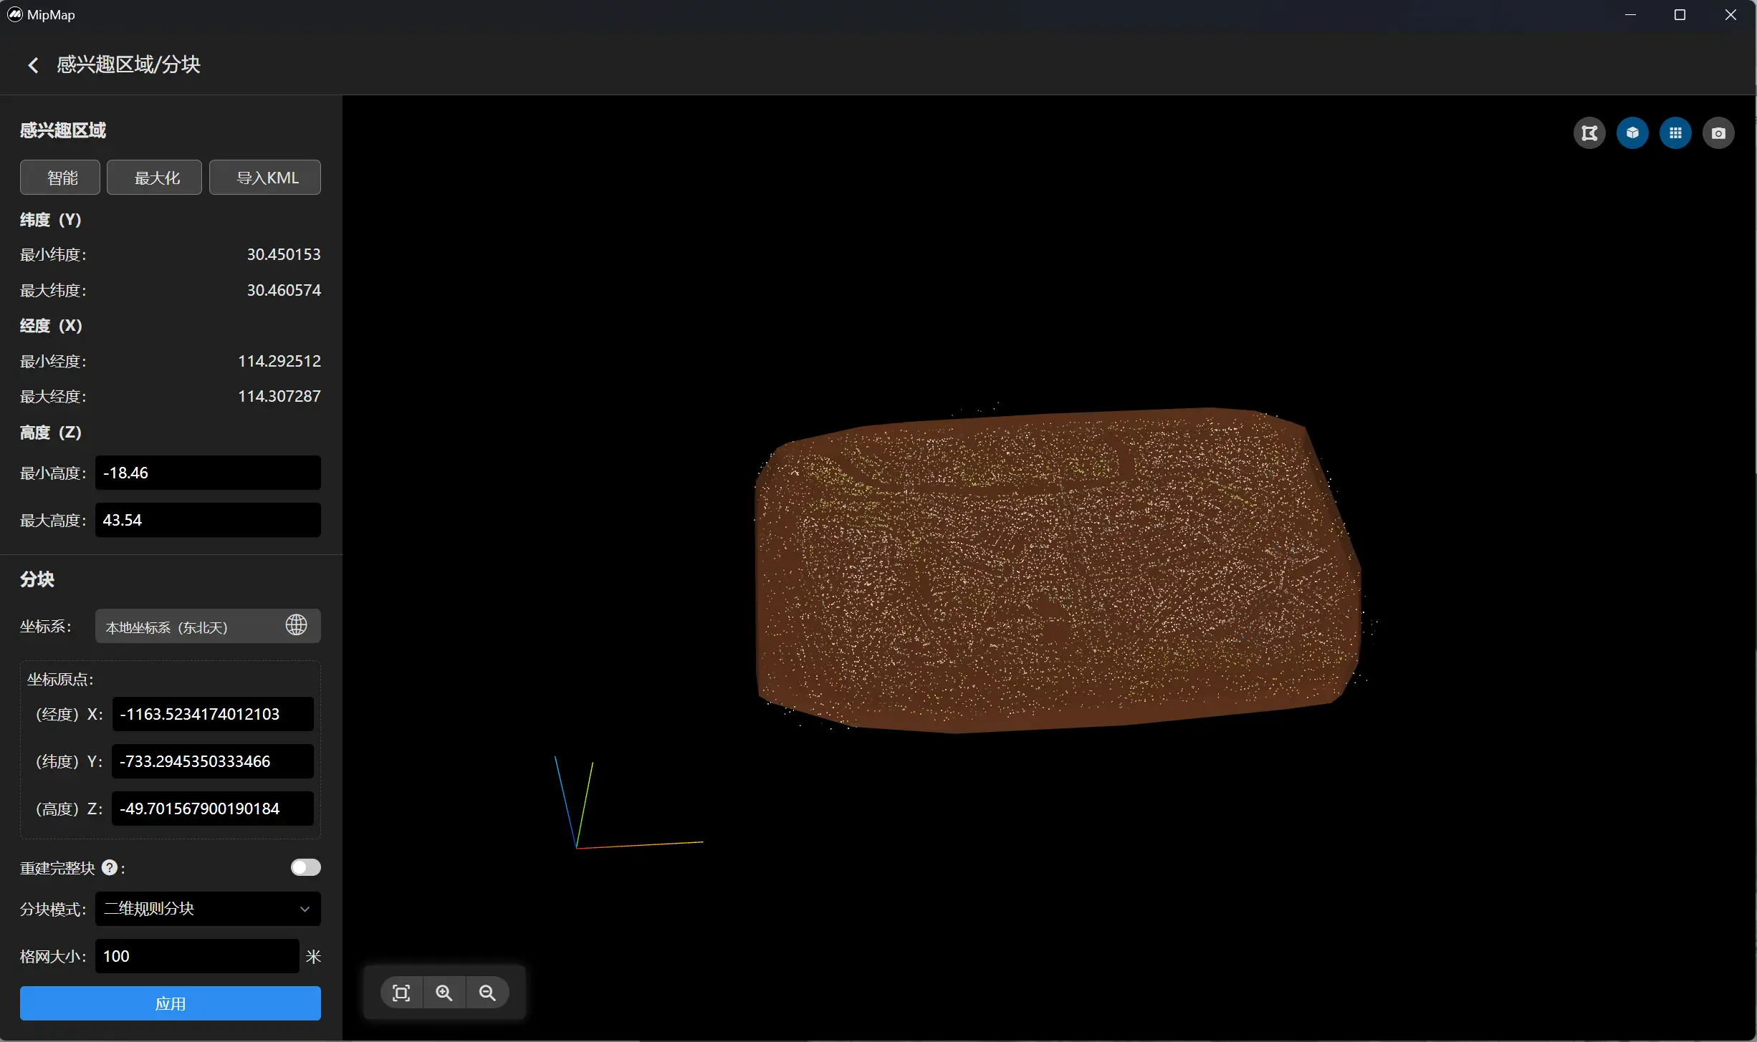Click the origin X (经度) input field
1757x1042 pixels.
point(213,714)
